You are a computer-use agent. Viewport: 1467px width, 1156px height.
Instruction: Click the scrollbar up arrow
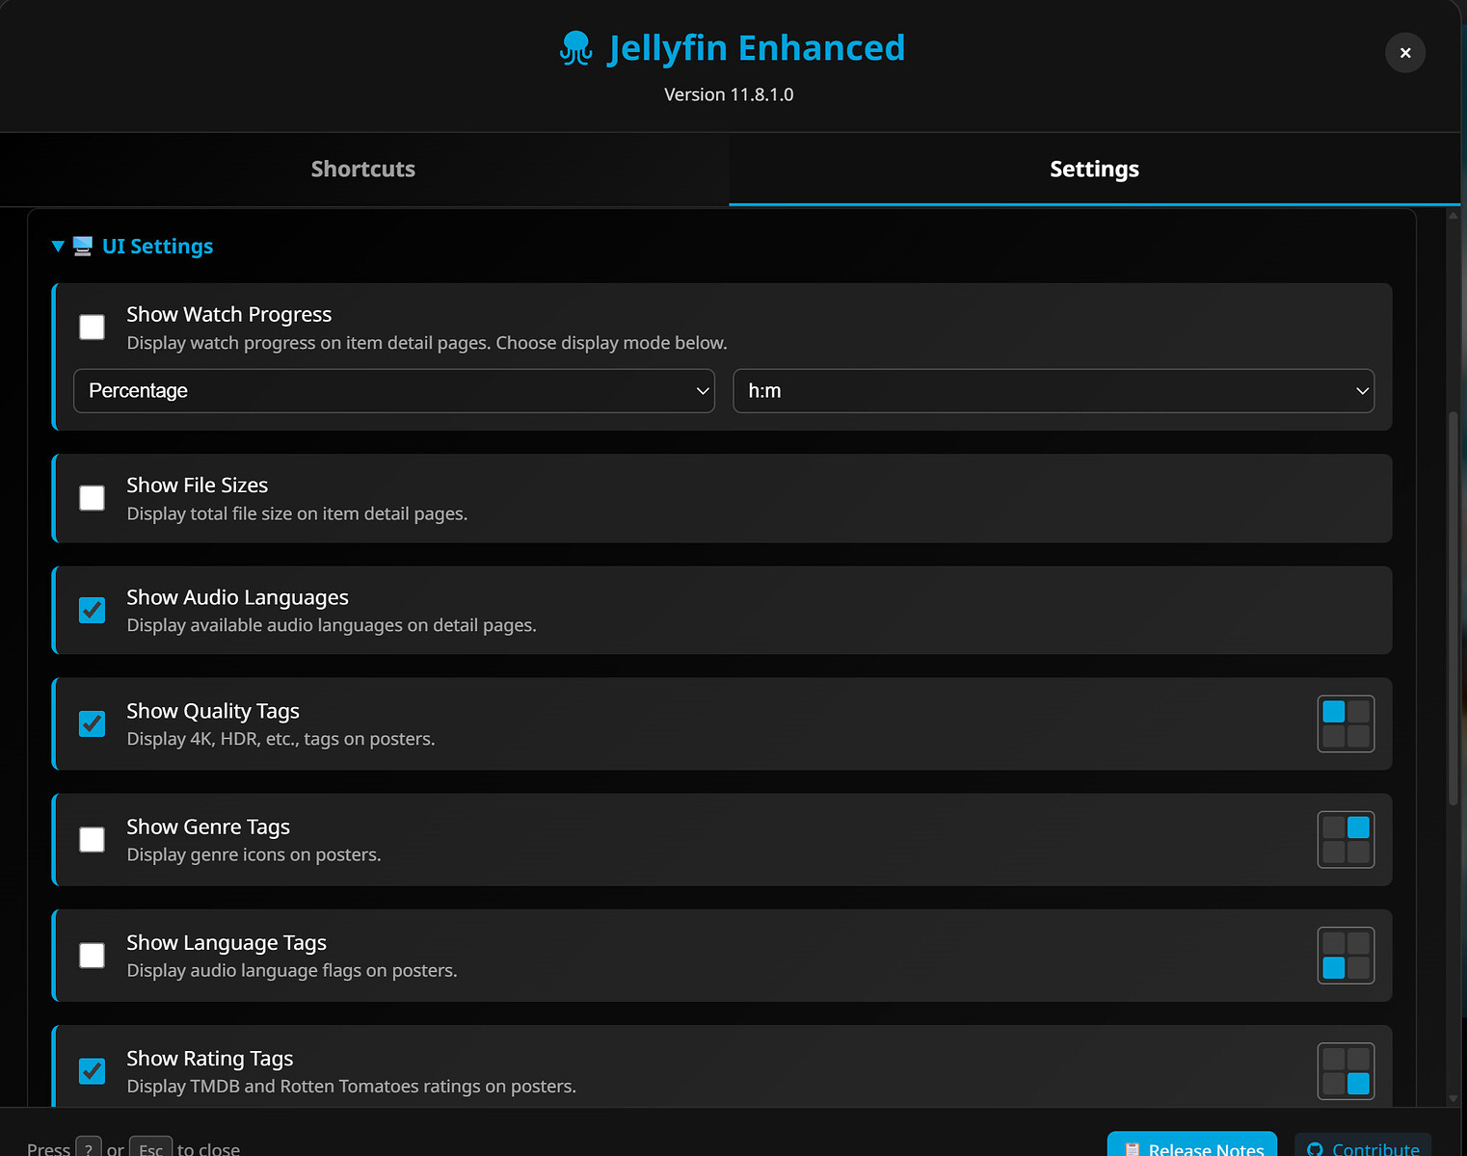click(x=1454, y=216)
